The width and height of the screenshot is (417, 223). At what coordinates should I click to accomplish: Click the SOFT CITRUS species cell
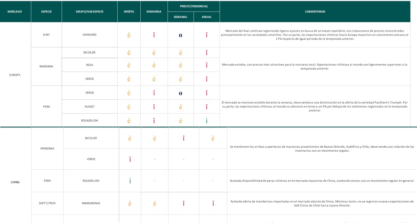[47, 203]
